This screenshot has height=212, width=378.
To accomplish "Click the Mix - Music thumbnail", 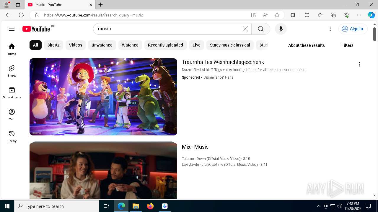I will pos(103,171).
